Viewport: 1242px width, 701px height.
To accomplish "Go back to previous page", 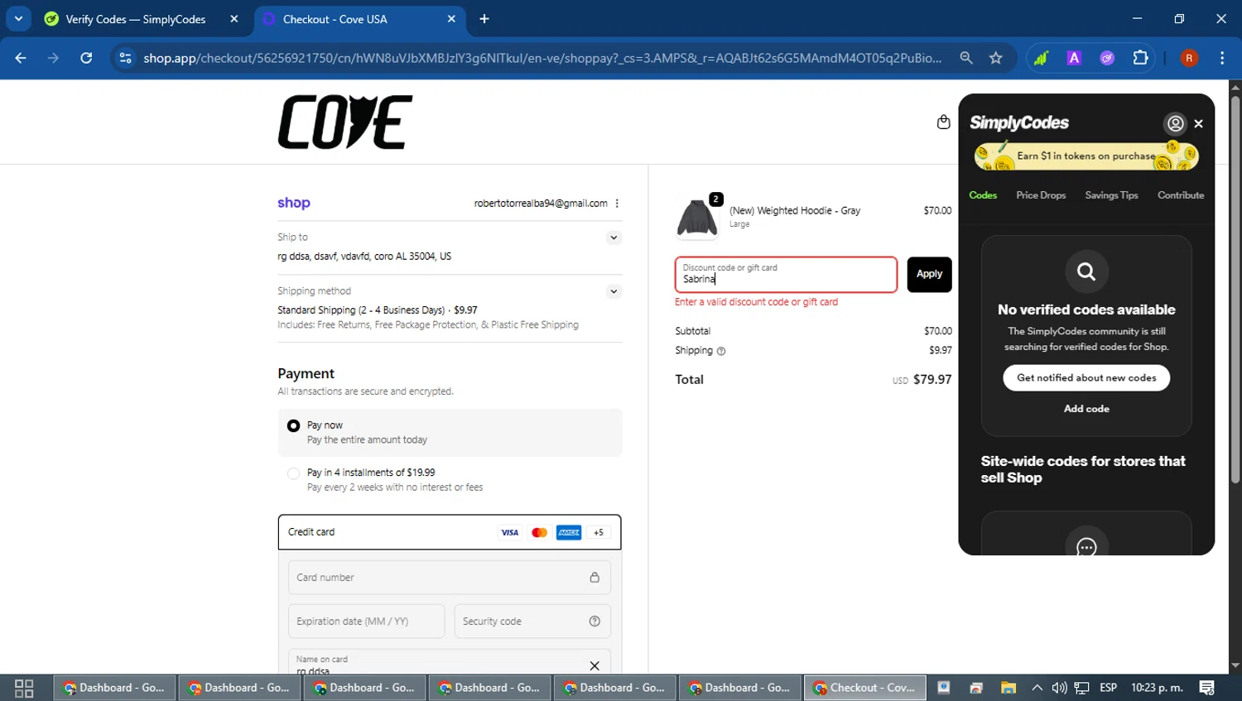I will click(x=21, y=58).
